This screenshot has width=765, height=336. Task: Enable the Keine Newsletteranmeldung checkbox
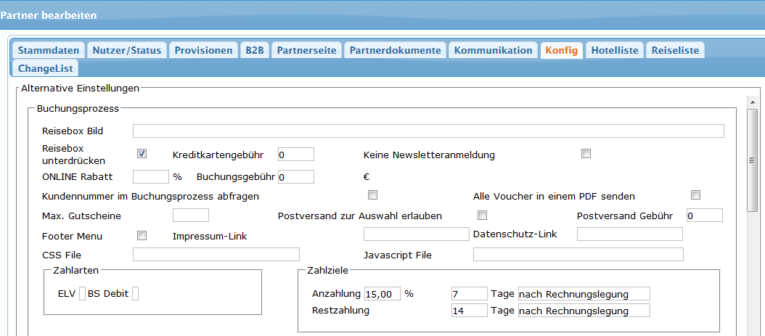coord(586,153)
